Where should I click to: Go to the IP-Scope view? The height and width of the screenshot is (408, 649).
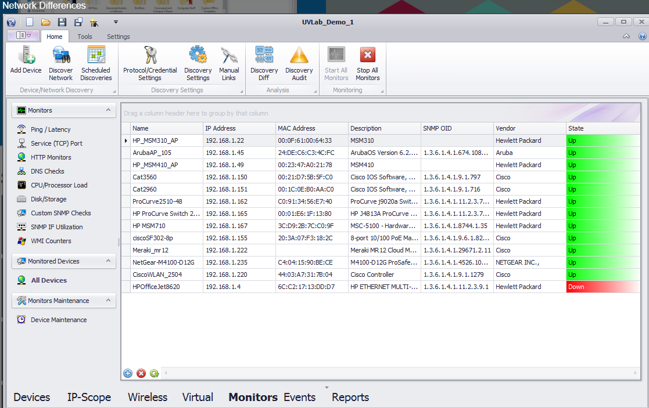[x=89, y=397]
